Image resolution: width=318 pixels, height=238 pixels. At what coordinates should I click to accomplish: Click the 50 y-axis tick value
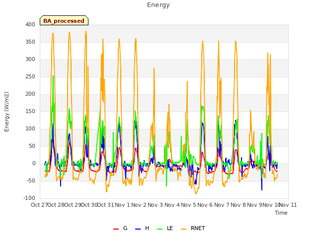[32, 146]
